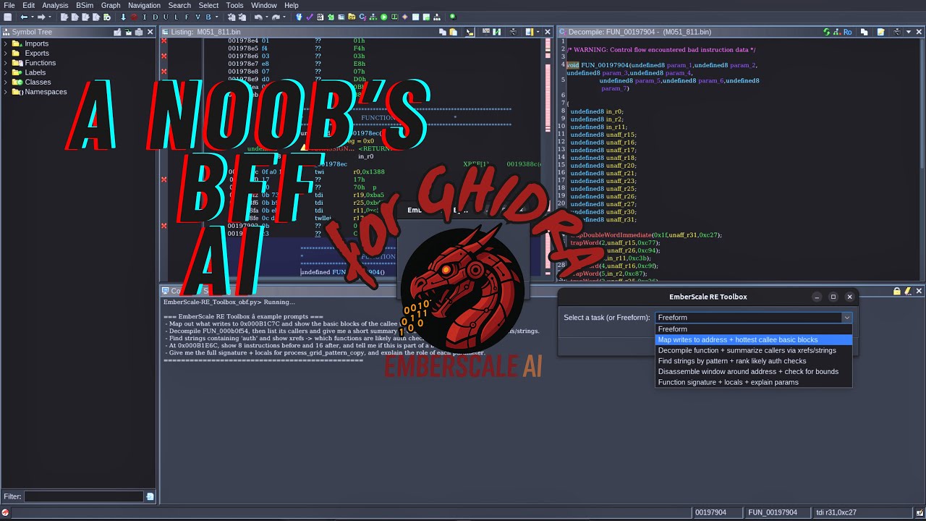
Task: Expand the Labels folder
Action: [6, 73]
